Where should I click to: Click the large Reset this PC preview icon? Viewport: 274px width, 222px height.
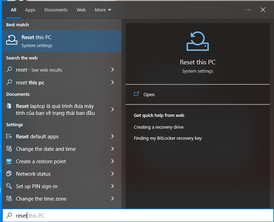[198, 41]
